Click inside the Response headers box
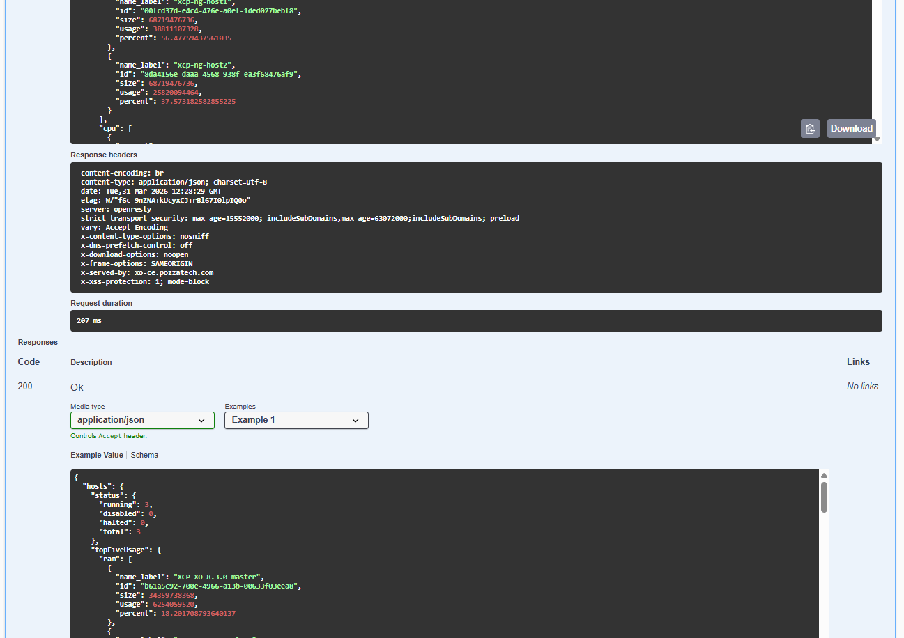The height and width of the screenshot is (638, 904). [476, 226]
